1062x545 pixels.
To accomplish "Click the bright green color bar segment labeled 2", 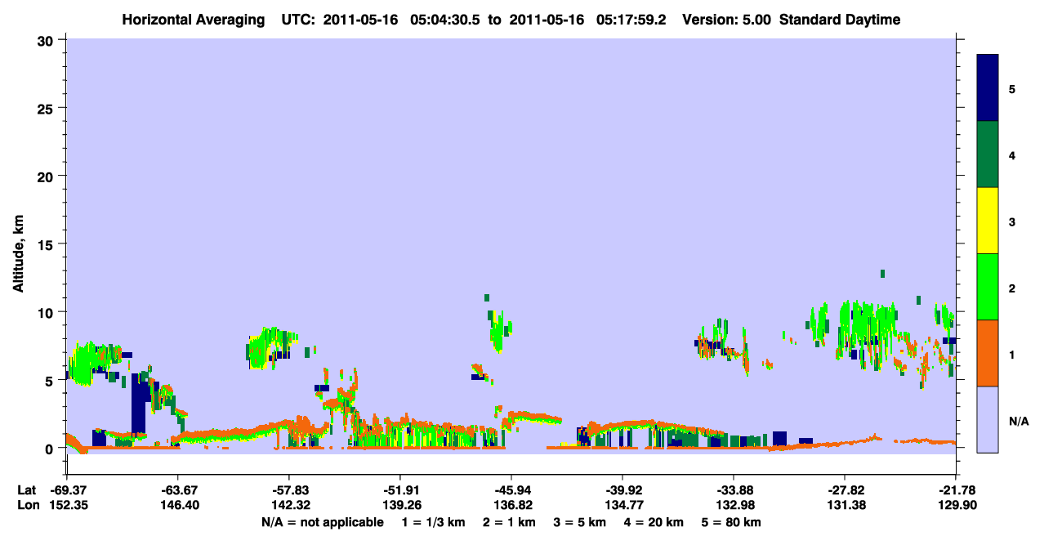I will point(988,287).
